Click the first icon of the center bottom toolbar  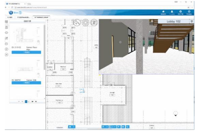[x=103, y=127]
